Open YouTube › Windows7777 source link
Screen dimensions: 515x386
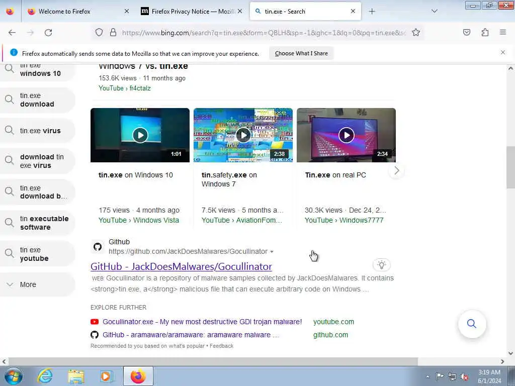click(344, 220)
